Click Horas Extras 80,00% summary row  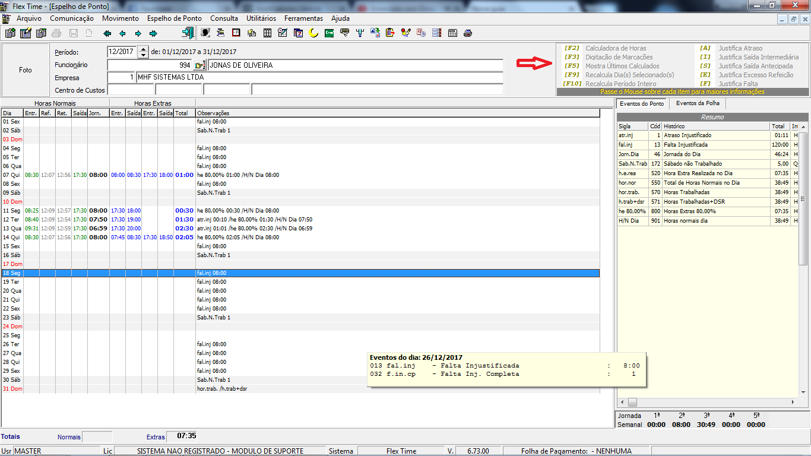(x=708, y=211)
